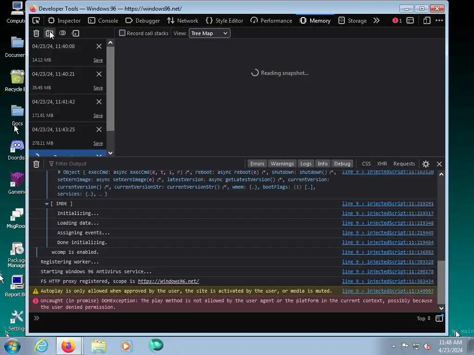The image size is (474, 355).
Task: Open DevTools three-dot options menu
Action: 439,20
